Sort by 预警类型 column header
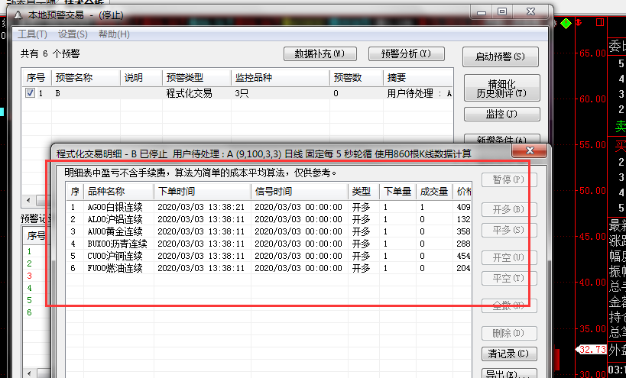The width and height of the screenshot is (626, 378). (196, 78)
